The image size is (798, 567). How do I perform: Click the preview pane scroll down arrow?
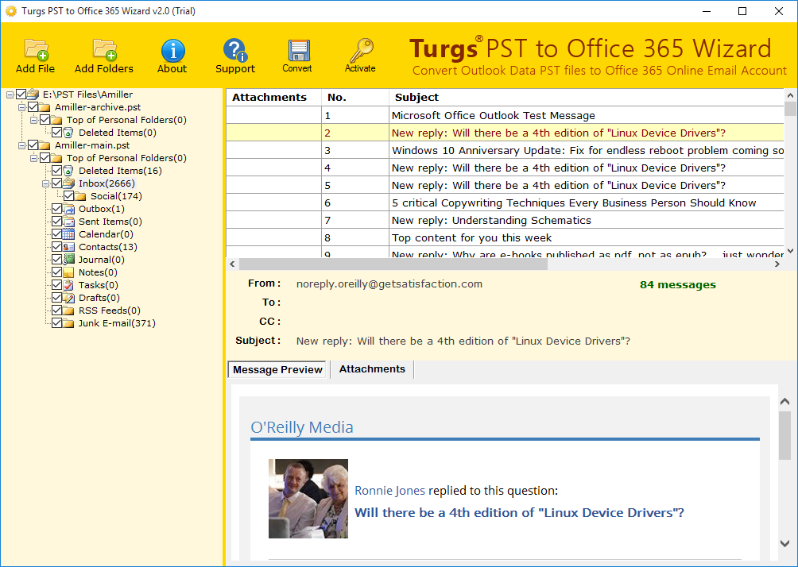pyautogui.click(x=784, y=543)
